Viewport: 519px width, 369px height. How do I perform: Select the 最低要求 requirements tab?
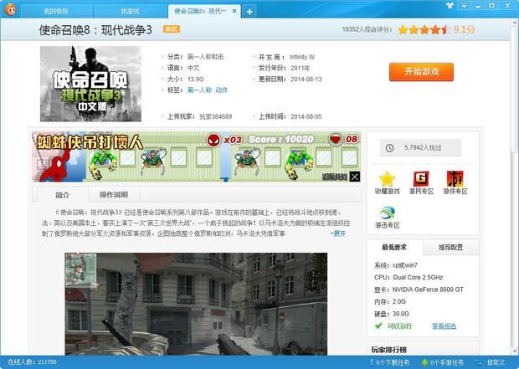coord(394,247)
